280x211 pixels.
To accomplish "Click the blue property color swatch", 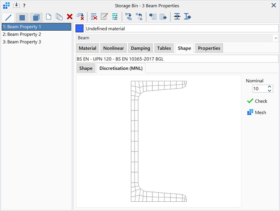I will click(79, 28).
